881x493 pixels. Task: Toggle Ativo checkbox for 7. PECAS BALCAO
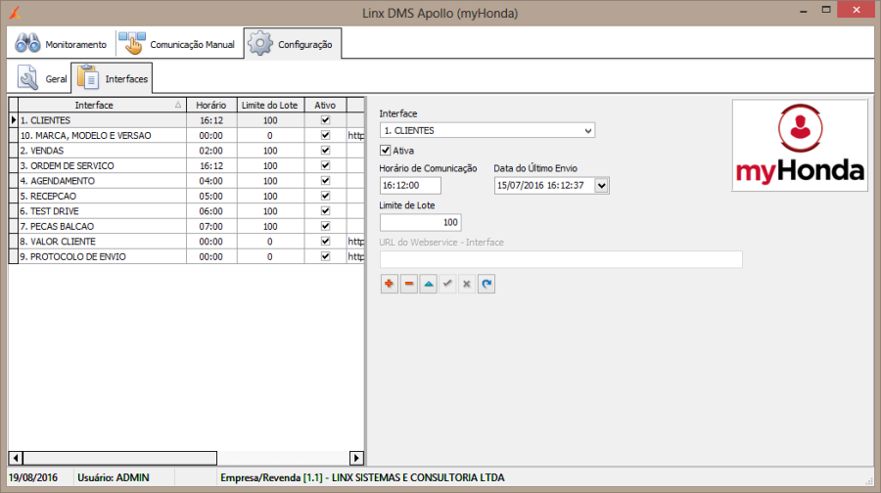pos(325,226)
